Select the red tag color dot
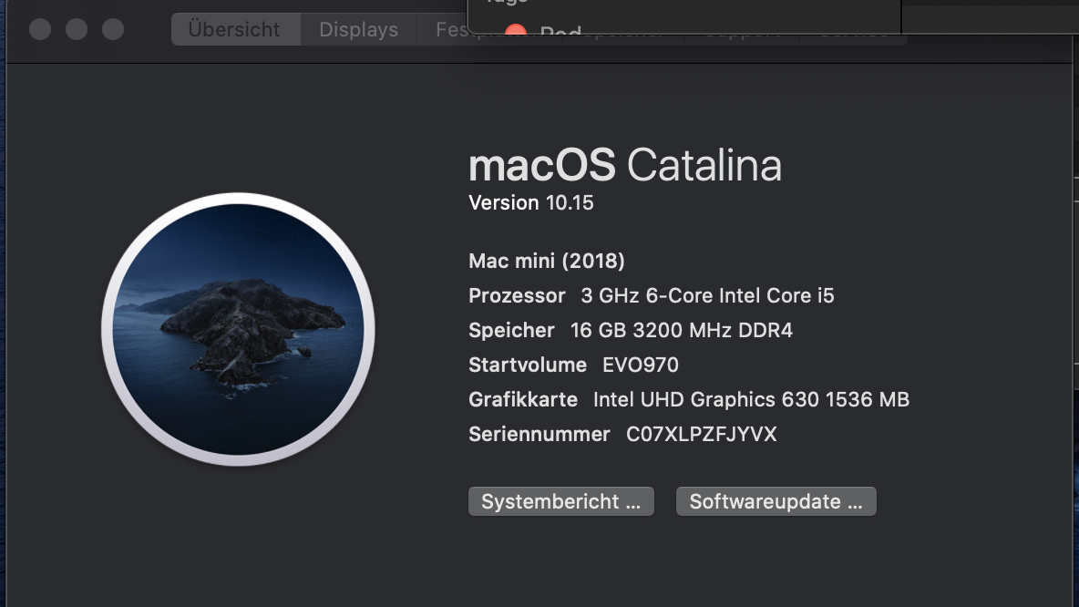The height and width of the screenshot is (607, 1079). 516,30
